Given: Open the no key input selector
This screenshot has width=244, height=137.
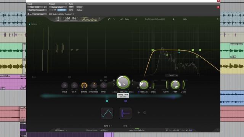Looking at the screenshot, I should (39, 14).
